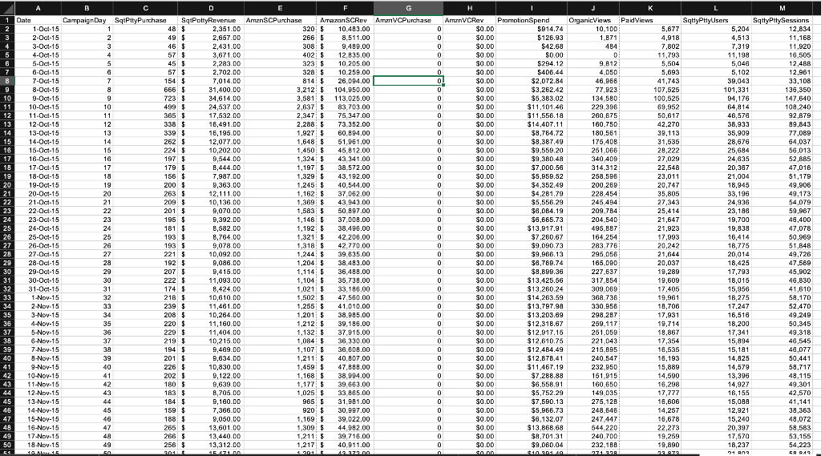Click the 'SqtPottyRevenue' header cell

pos(211,20)
